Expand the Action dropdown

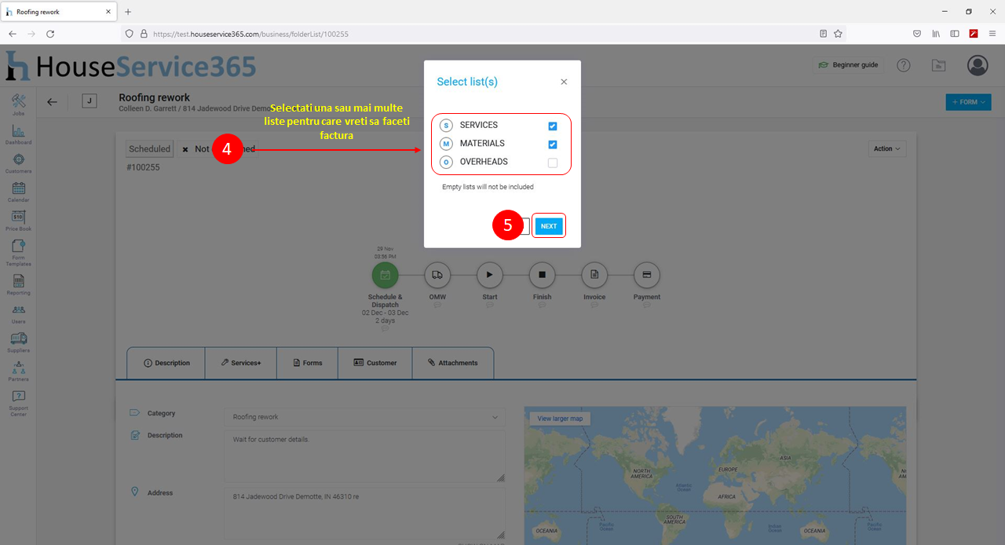pos(888,148)
